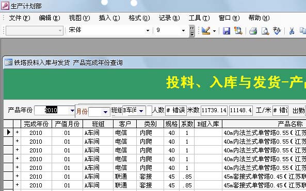Click the Cut scissors icon

pos(292,31)
